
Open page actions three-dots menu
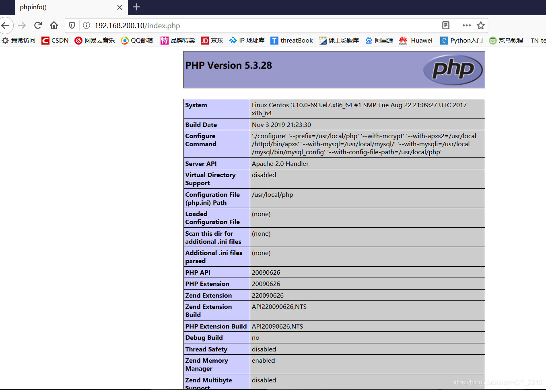pyautogui.click(x=467, y=25)
